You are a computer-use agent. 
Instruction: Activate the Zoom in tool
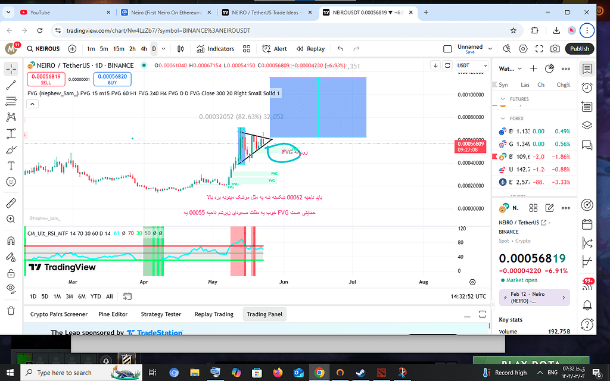(x=11, y=219)
